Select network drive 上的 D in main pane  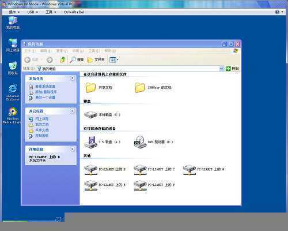[105, 169]
